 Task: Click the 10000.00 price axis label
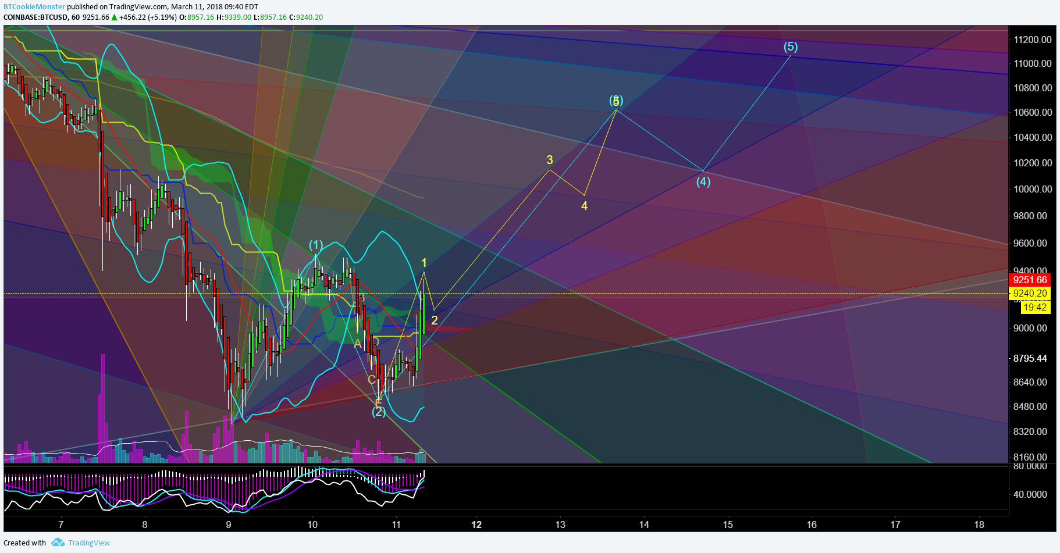1033,189
